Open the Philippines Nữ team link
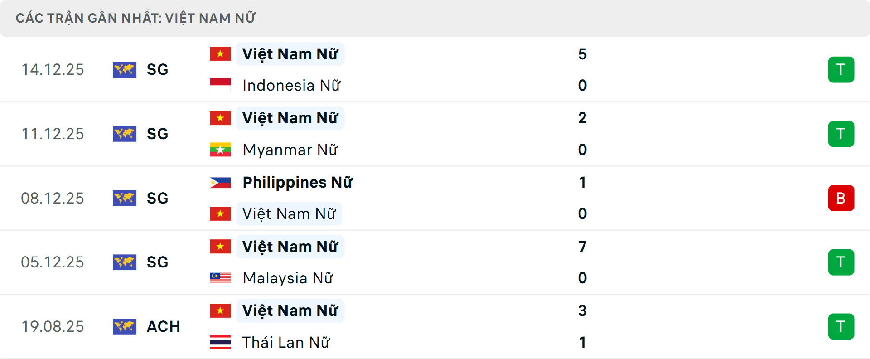 pos(298,182)
